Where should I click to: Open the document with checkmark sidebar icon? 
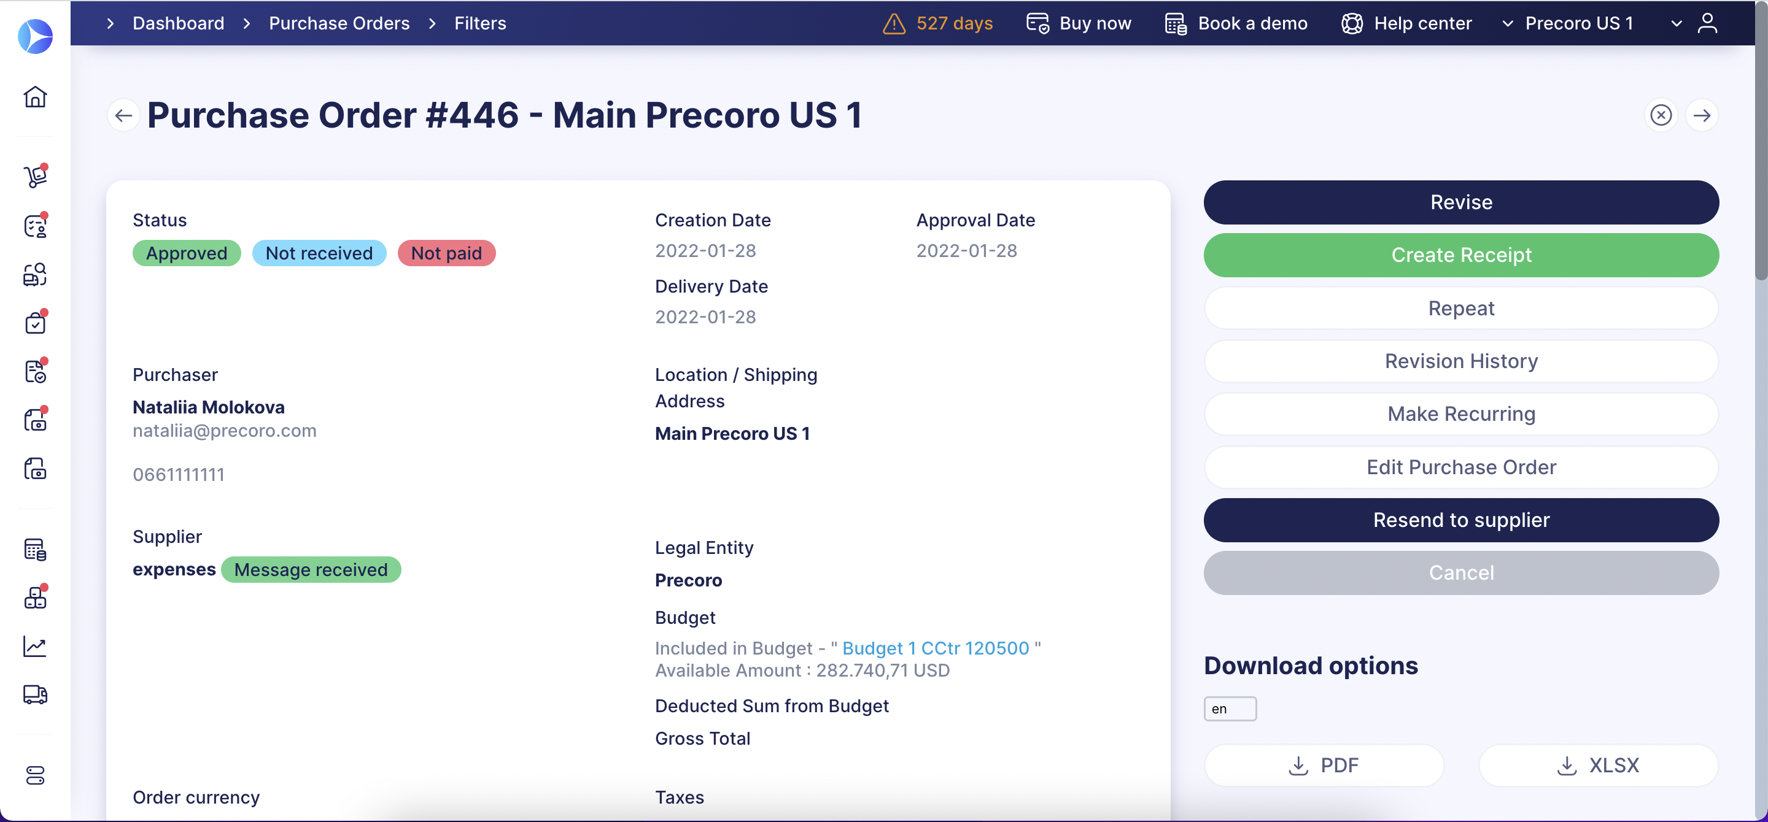(x=35, y=371)
